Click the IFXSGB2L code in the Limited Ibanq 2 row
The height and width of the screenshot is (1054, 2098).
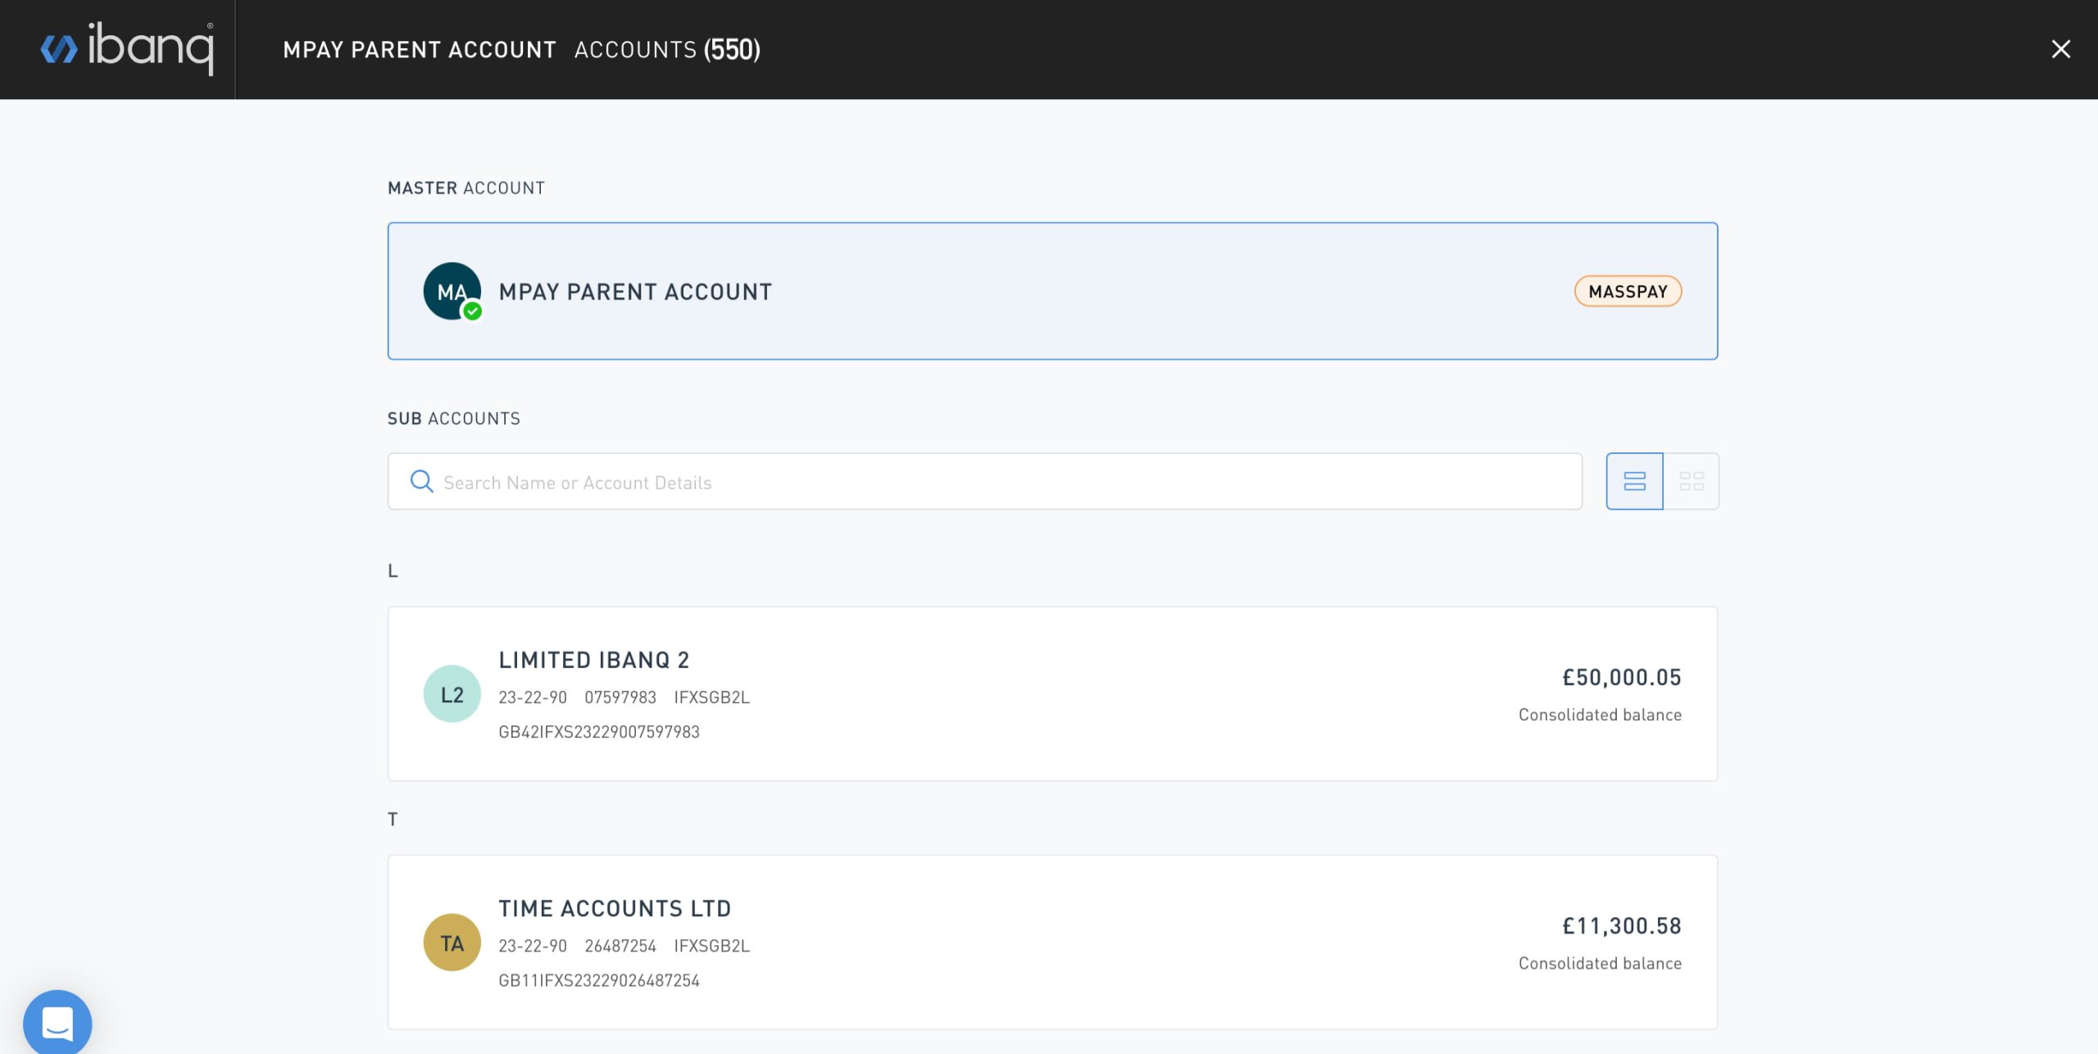[x=711, y=697]
